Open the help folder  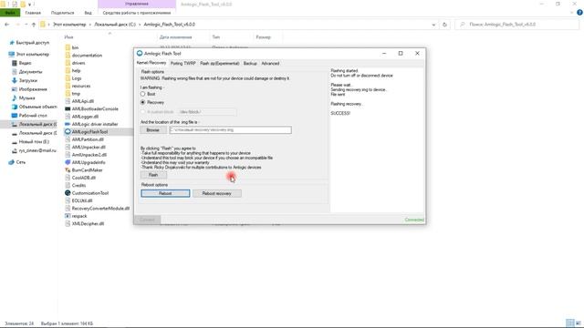tap(76, 71)
